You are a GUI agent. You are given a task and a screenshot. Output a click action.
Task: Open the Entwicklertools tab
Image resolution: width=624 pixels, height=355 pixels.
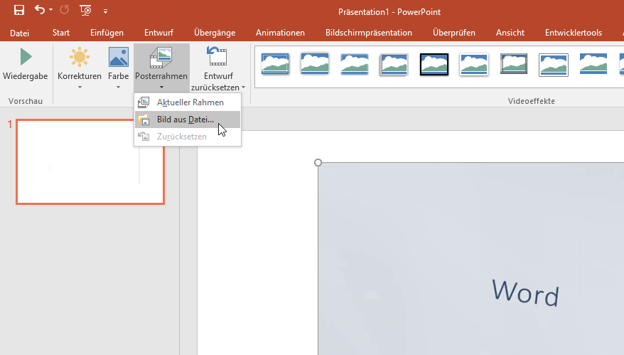[574, 33]
